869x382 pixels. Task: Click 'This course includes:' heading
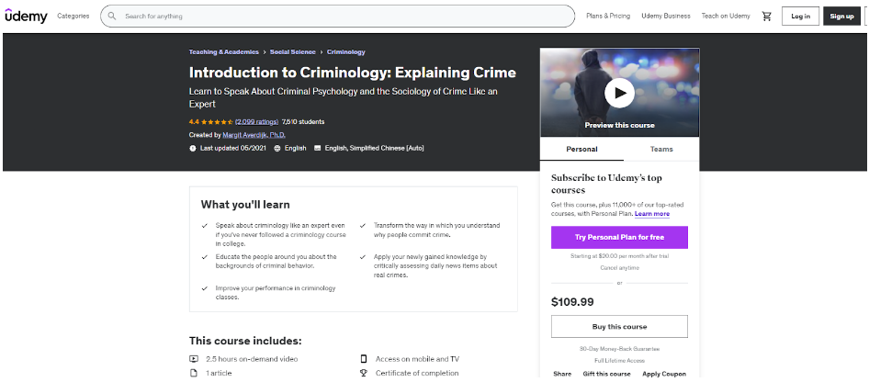(245, 341)
